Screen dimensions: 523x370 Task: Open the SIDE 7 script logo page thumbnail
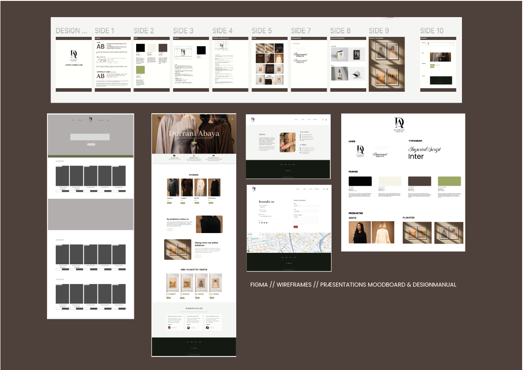click(x=309, y=65)
